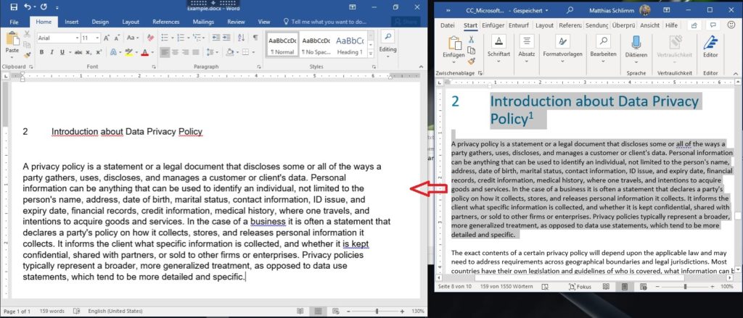The image size is (743, 318).
Task: Click the search magnifier in right window title bar
Action: click(570, 9)
